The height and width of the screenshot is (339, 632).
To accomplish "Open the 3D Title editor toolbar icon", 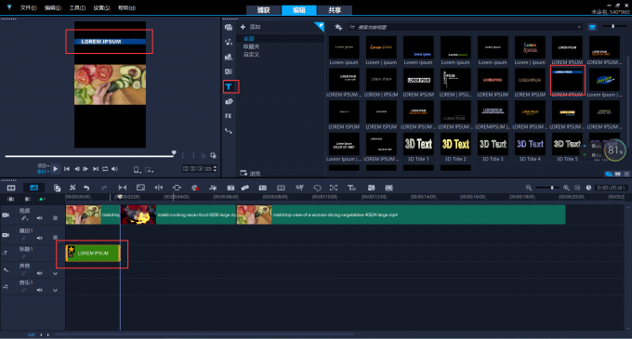I will (352, 188).
